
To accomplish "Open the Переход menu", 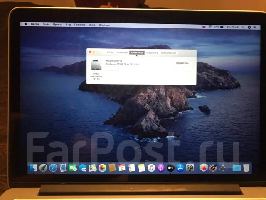I will [80, 25].
